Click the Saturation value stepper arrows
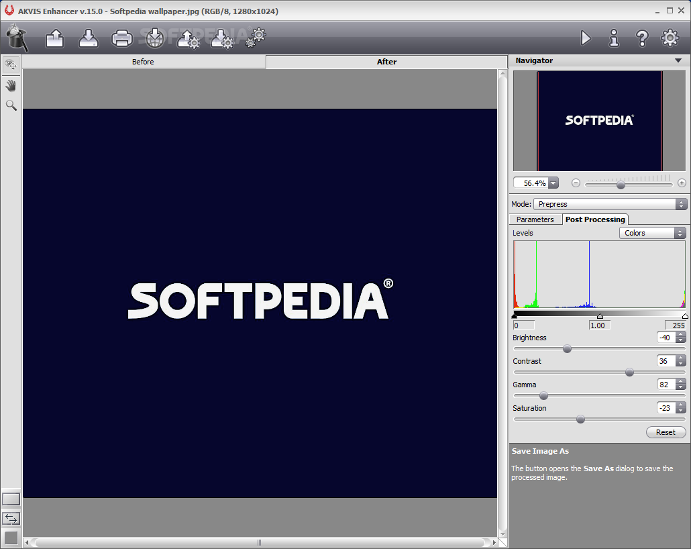 (681, 408)
